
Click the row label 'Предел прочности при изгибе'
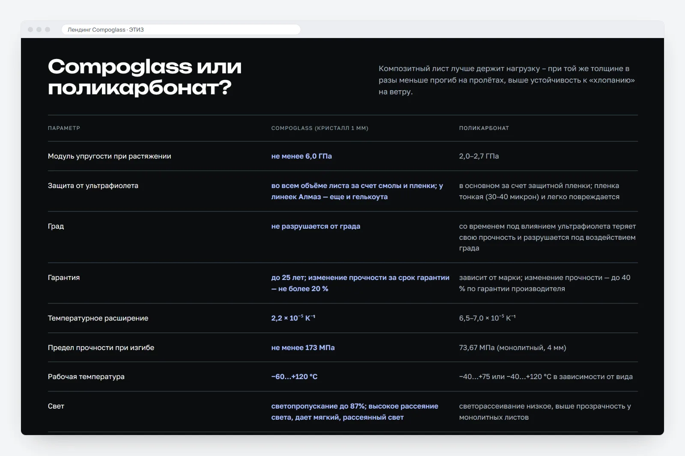[101, 347]
